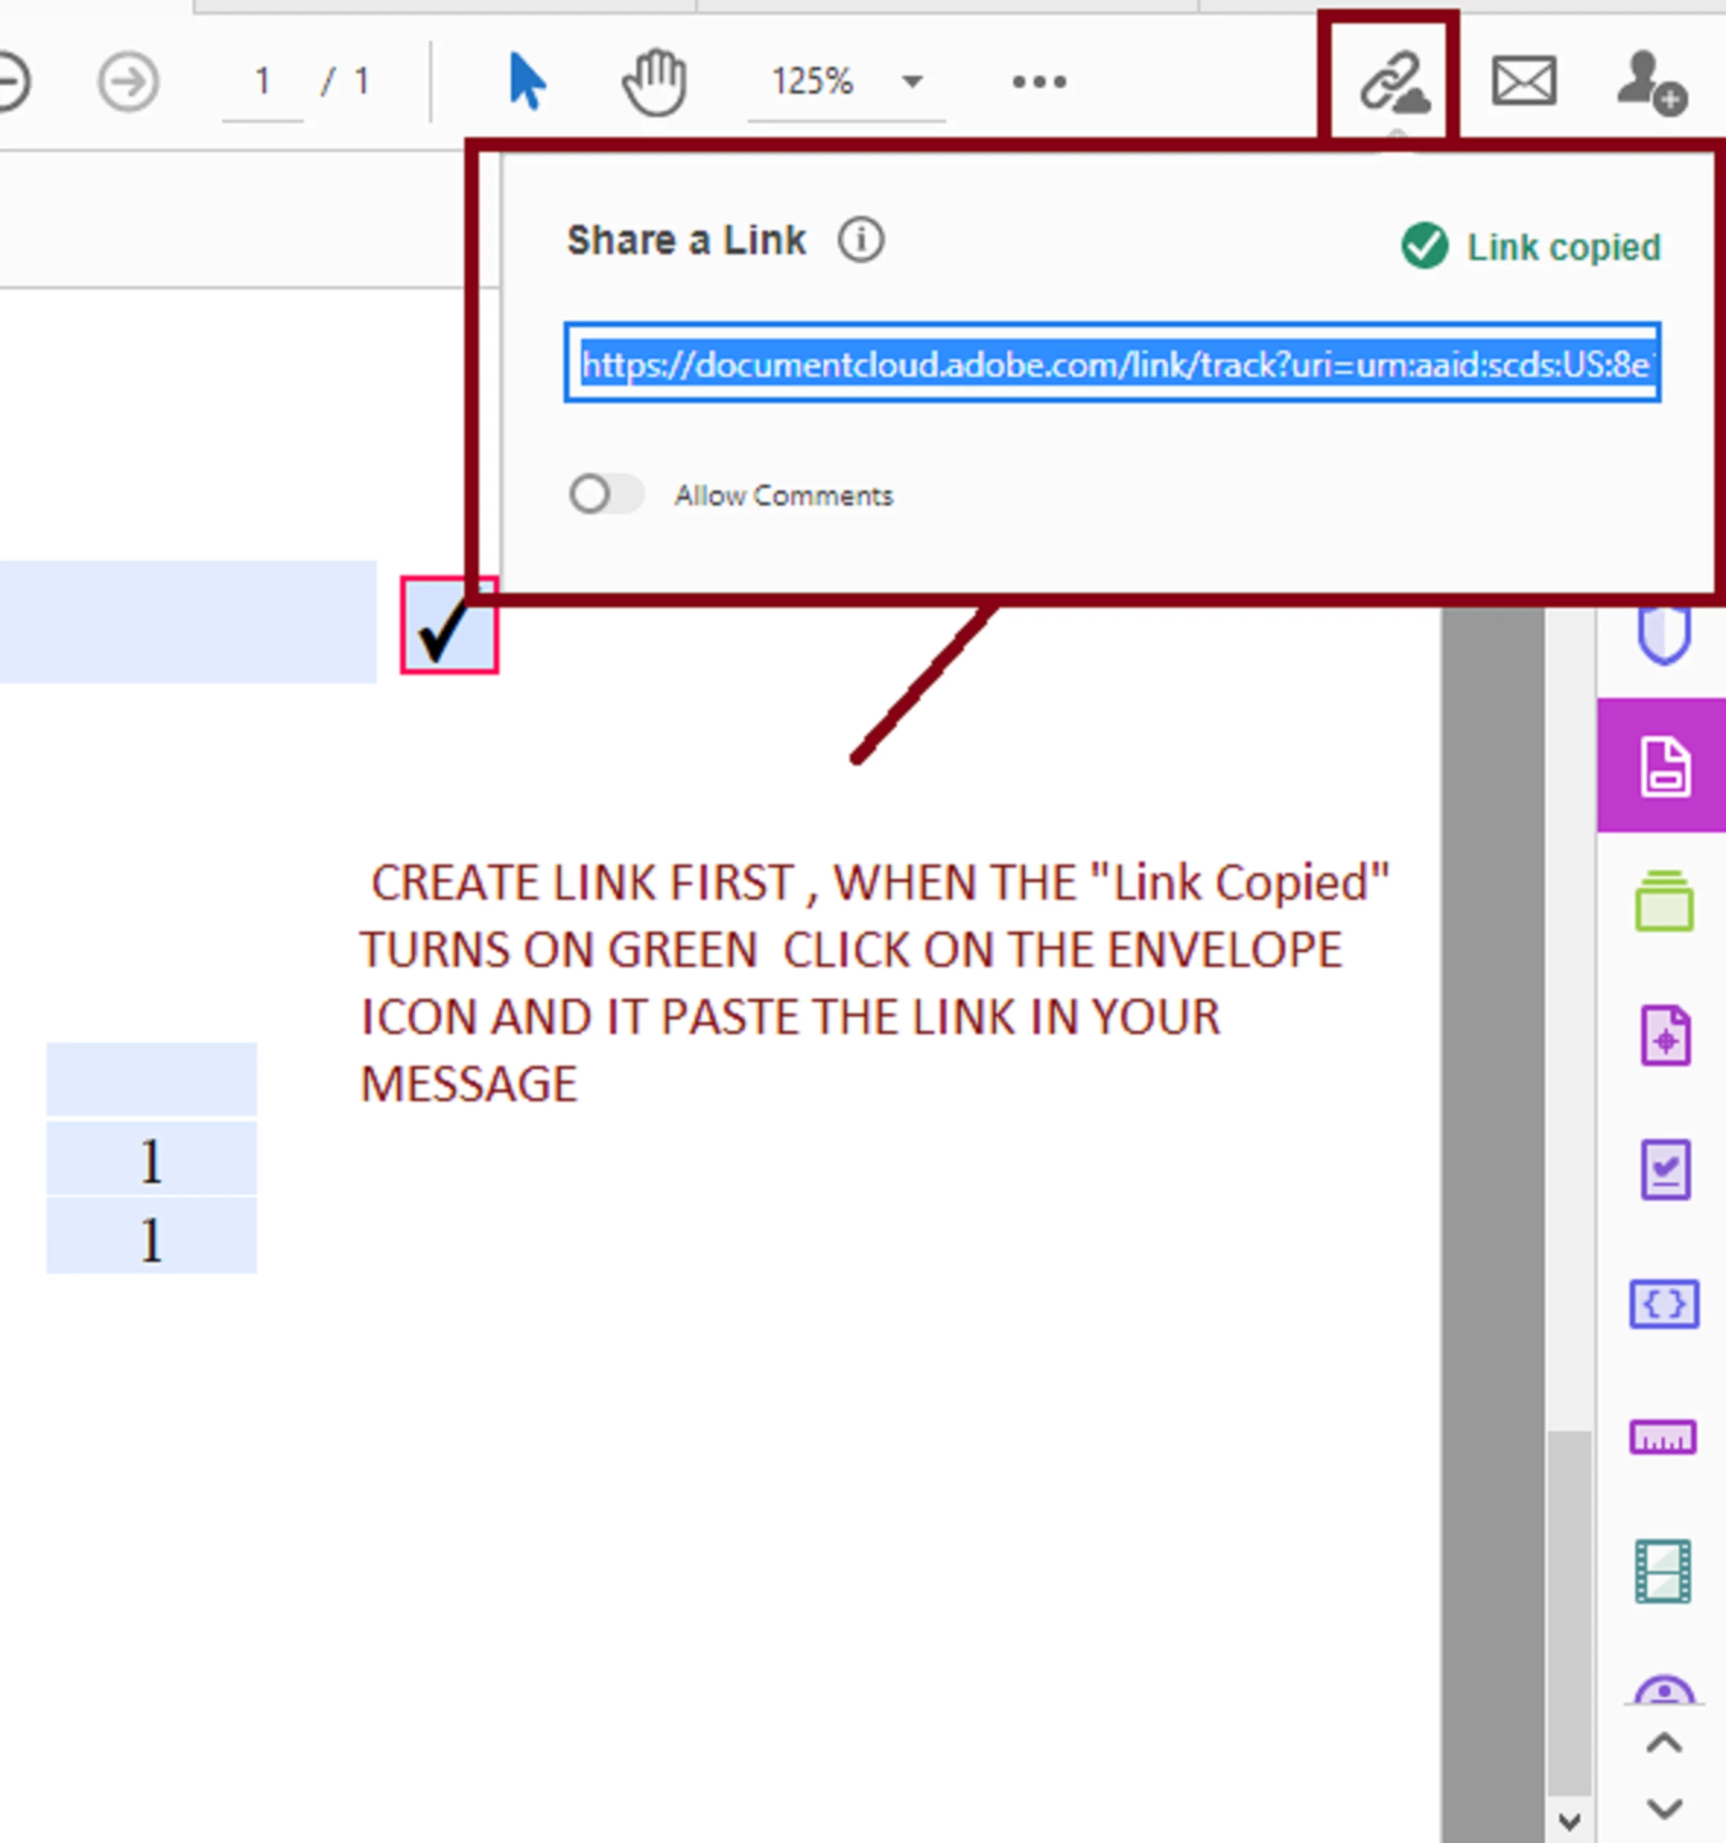This screenshot has width=1726, height=1843.
Task: Click the share with others person icon
Action: tap(1650, 83)
